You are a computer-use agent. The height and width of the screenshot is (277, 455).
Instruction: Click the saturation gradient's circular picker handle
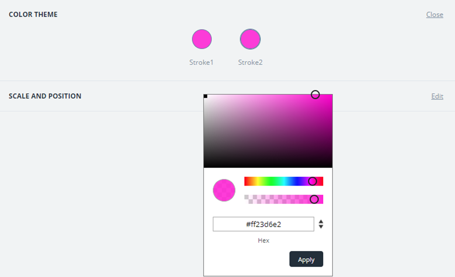315,95
